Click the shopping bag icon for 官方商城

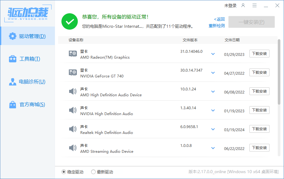tap(12, 105)
